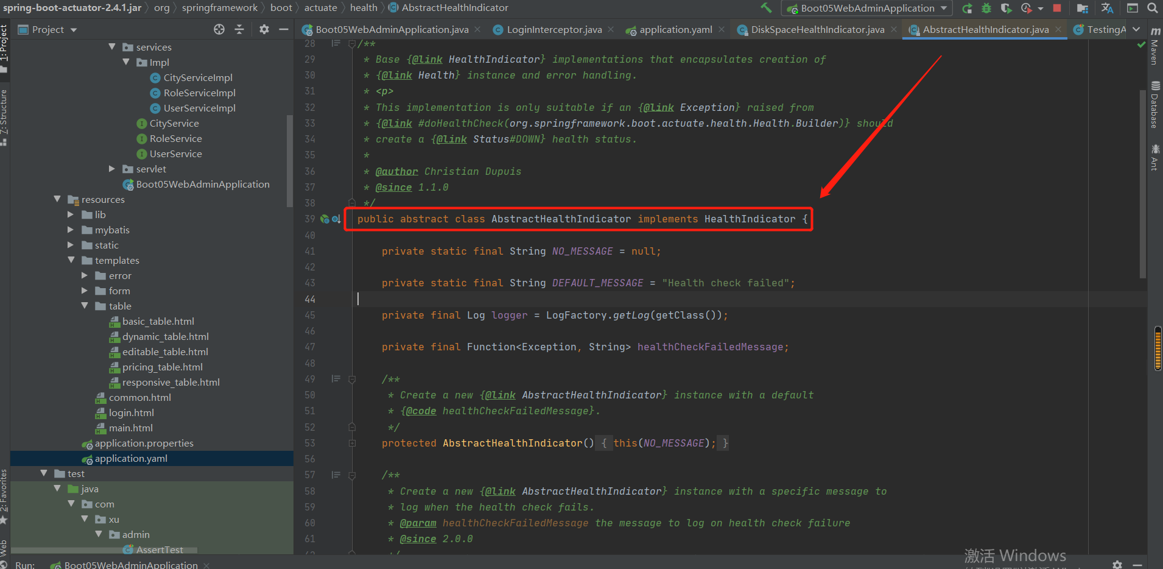
Task: Open the profiler dropdown arrow in toolbar
Action: coord(1041,9)
